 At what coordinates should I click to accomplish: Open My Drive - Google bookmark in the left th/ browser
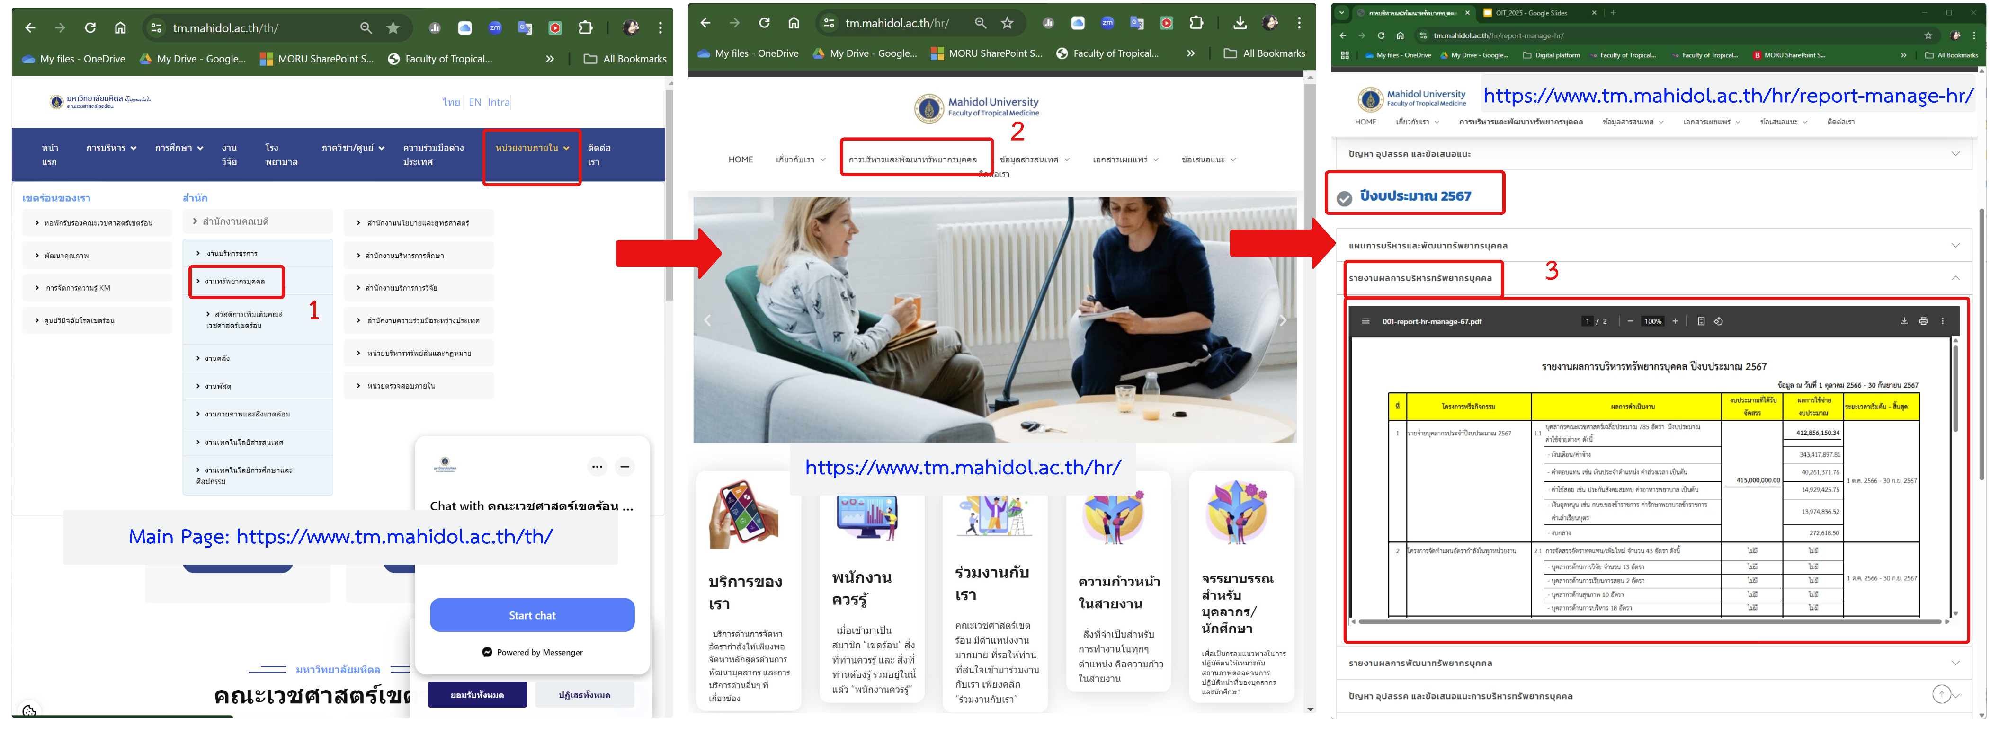coord(192,59)
